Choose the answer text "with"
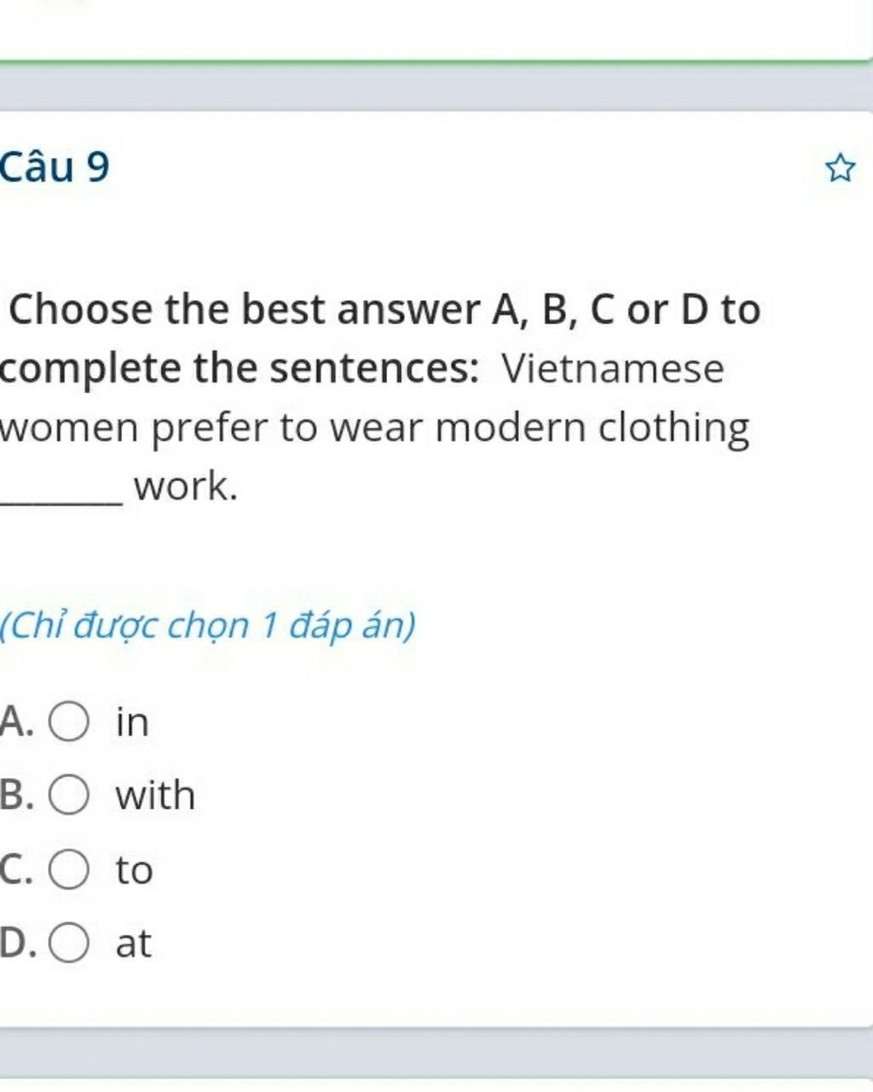This screenshot has height=1092, width=873. [x=155, y=795]
